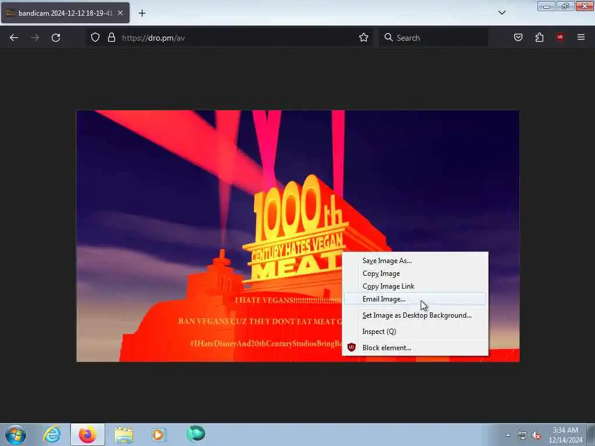Choose Copy Image from context menu
595x446 pixels.
(415, 274)
